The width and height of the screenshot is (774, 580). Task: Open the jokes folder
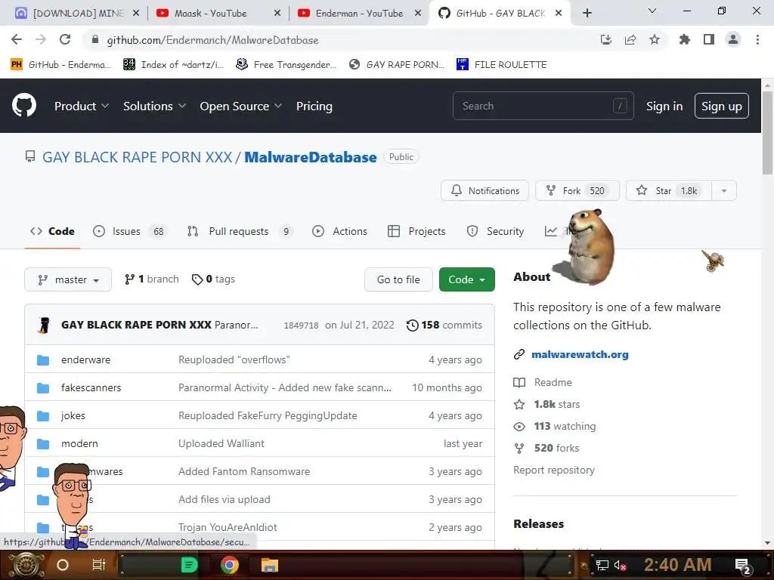[x=73, y=416]
